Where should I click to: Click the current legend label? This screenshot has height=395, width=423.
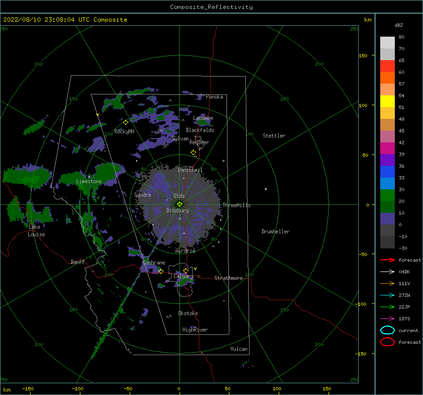[408, 330]
